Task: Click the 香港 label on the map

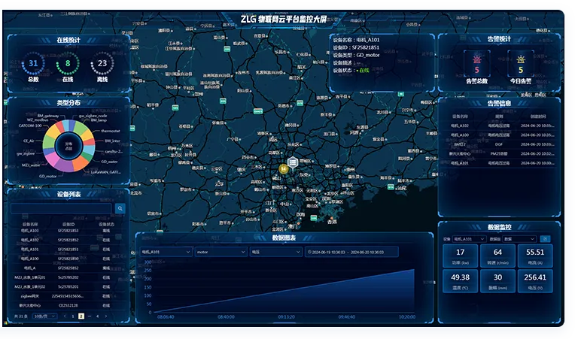Action: (332, 222)
